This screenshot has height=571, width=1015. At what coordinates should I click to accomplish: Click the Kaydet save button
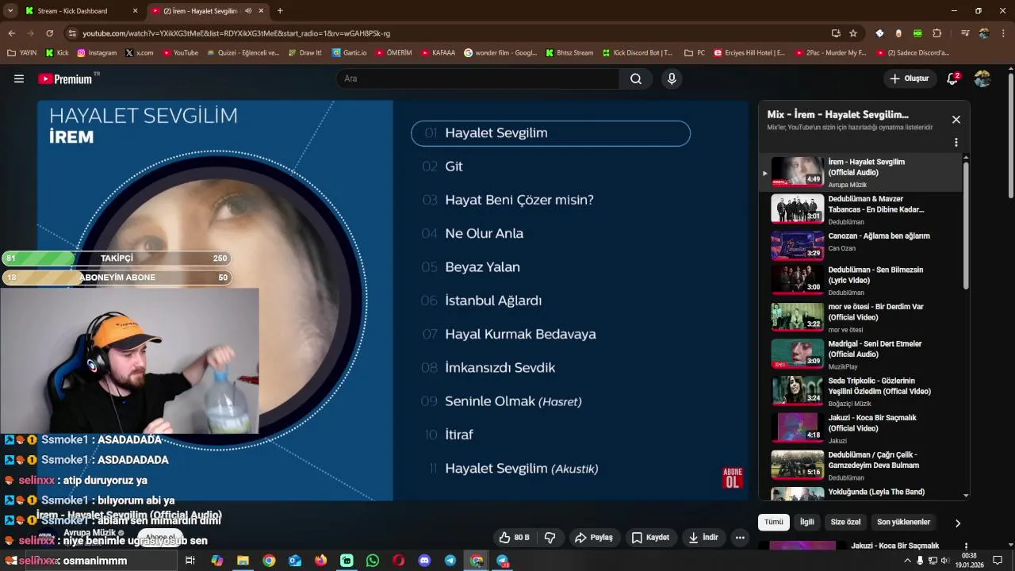click(x=650, y=538)
